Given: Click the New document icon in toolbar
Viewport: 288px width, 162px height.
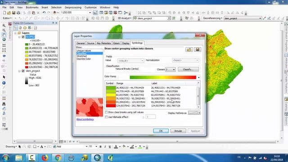Looking at the screenshot, I should coord(4,13).
